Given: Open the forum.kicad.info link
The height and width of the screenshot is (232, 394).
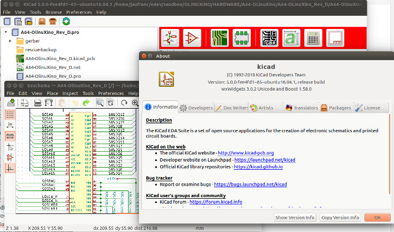Looking at the screenshot, I should click(x=216, y=201).
